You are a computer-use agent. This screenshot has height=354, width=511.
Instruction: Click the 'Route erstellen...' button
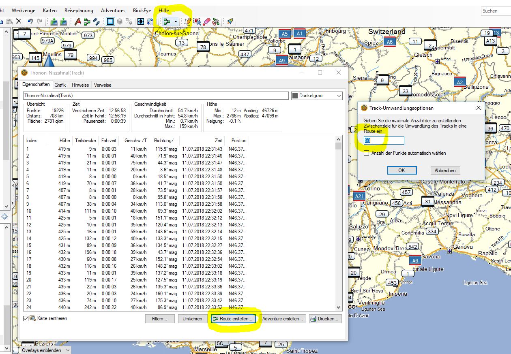click(x=234, y=319)
